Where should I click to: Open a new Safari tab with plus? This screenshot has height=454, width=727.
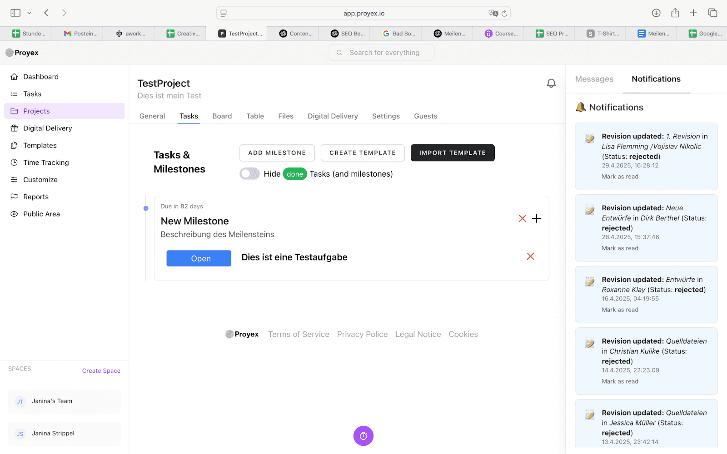pyautogui.click(x=693, y=13)
